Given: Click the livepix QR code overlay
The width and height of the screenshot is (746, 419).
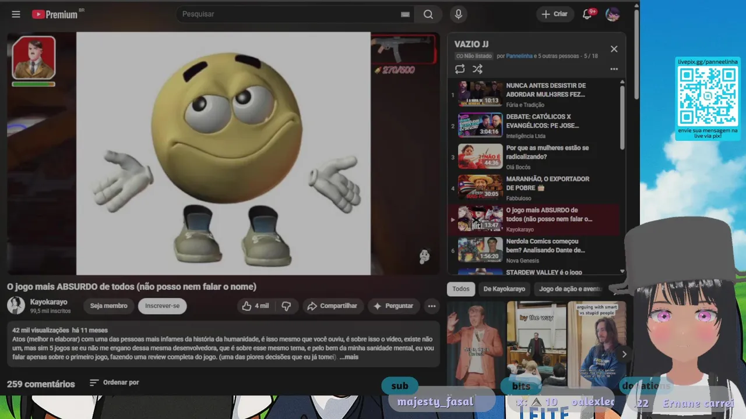Looking at the screenshot, I should (x=708, y=95).
